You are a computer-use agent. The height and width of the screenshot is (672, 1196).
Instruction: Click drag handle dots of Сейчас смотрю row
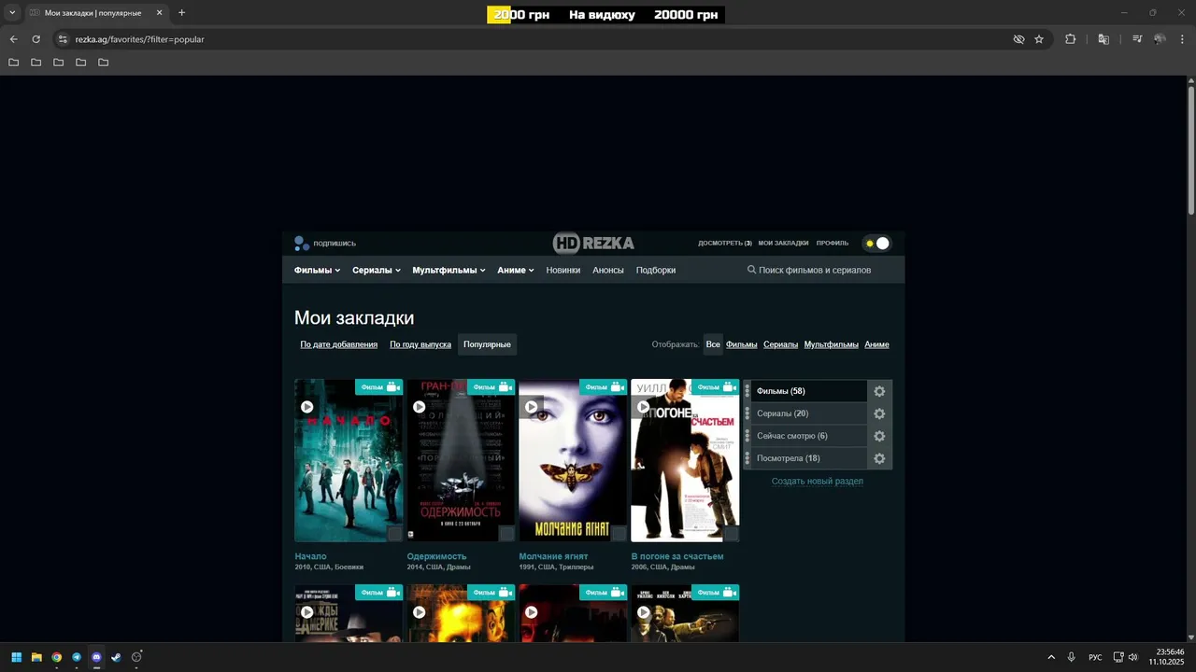[x=747, y=436]
